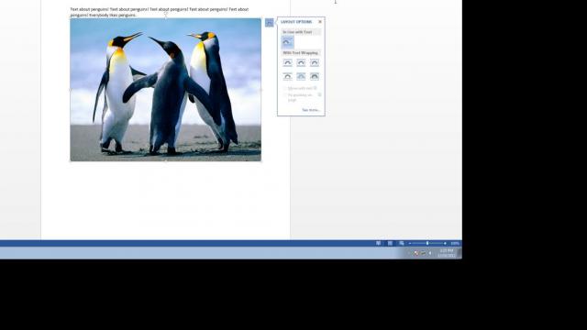This screenshot has height=330, width=587.
Task: Click the zoom out minus button
Action: point(410,243)
